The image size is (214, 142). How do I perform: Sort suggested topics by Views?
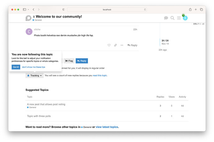(172, 97)
